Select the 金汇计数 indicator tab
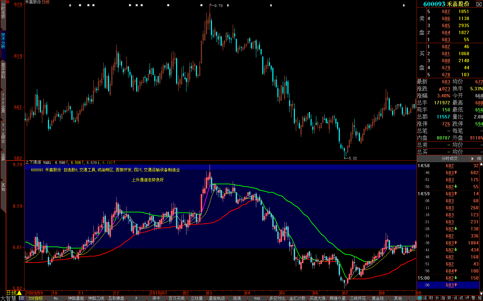Screen dimensions: 483x301 [297, 298]
